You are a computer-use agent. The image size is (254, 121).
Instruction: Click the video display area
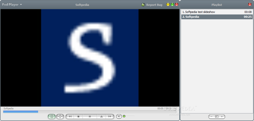coord(90,58)
